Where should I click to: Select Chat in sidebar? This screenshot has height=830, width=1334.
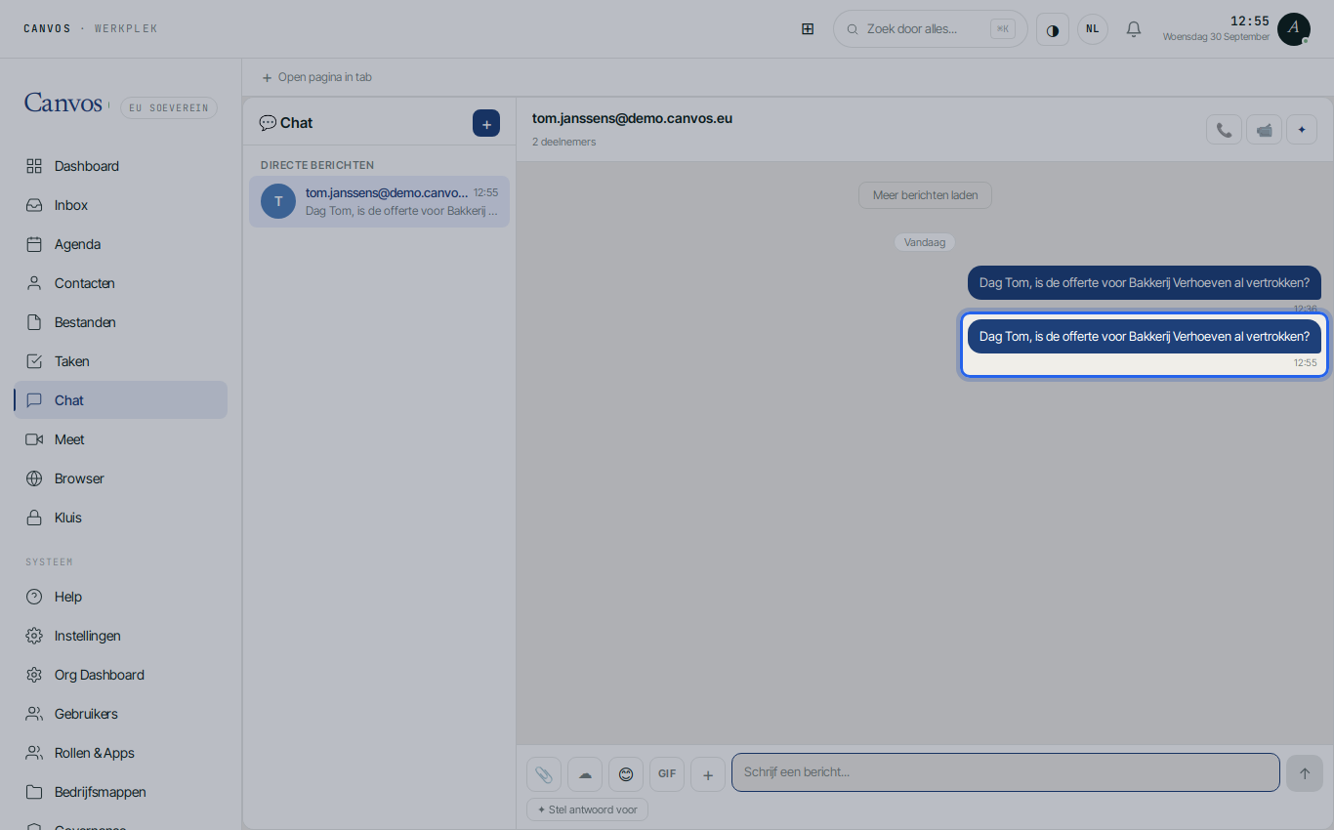pyautogui.click(x=121, y=400)
